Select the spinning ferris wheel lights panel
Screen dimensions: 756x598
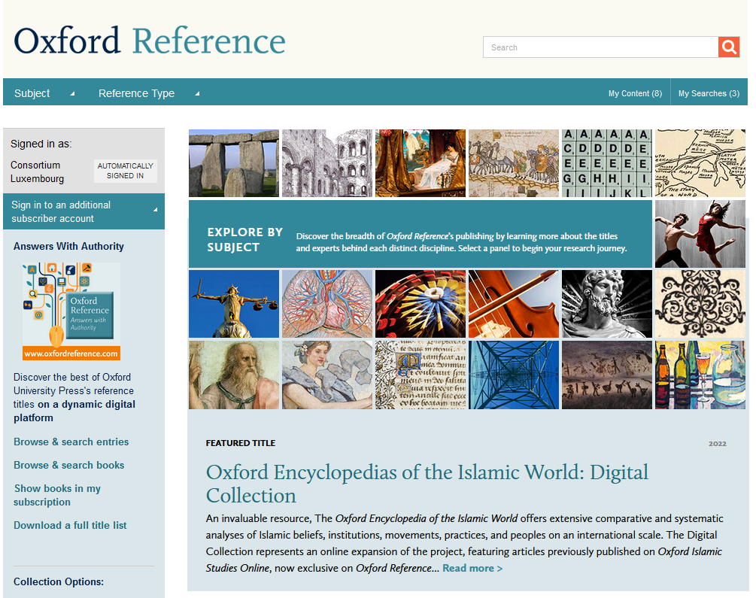421,304
